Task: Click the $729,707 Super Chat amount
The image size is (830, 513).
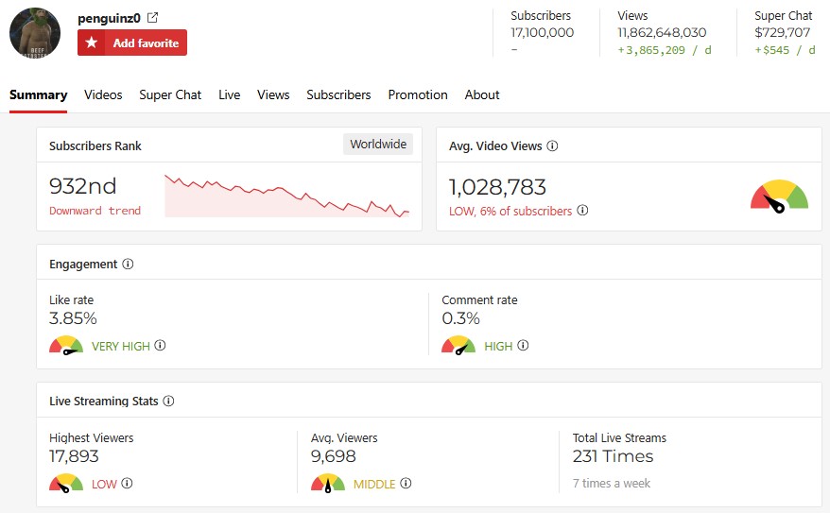Action: pos(783,32)
